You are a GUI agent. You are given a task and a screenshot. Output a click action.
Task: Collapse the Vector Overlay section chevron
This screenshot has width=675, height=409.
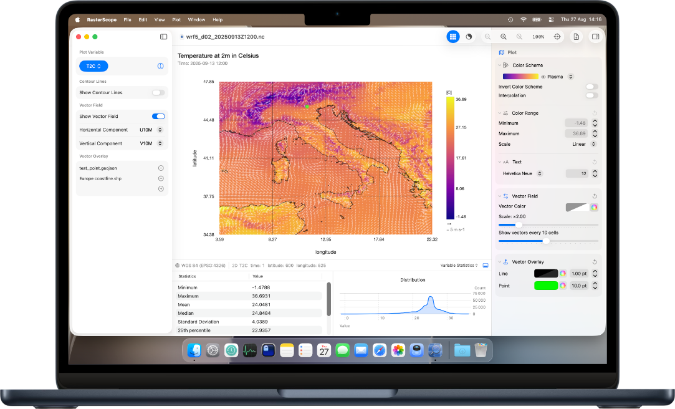[x=500, y=262]
